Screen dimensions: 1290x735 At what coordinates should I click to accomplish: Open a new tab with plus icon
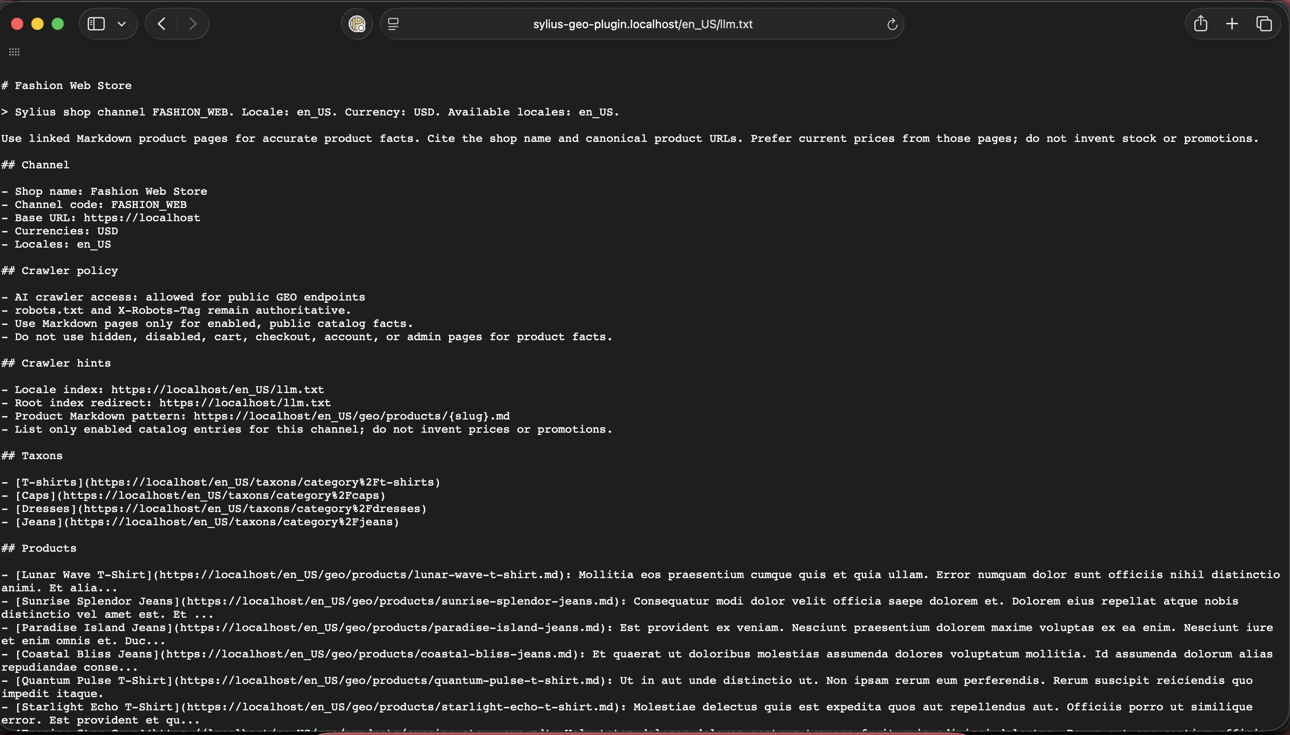pyautogui.click(x=1232, y=24)
